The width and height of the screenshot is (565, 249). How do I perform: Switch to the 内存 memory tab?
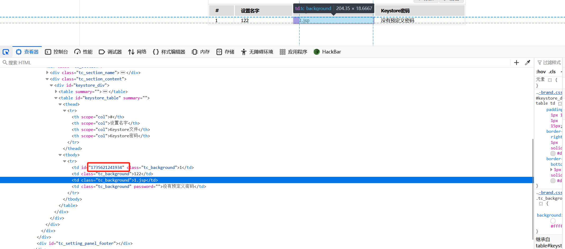tap(201, 52)
